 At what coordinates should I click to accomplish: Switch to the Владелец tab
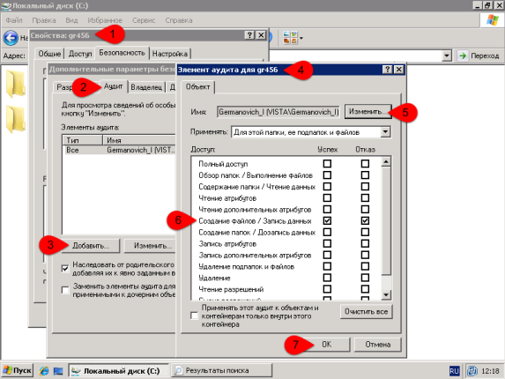[146, 87]
